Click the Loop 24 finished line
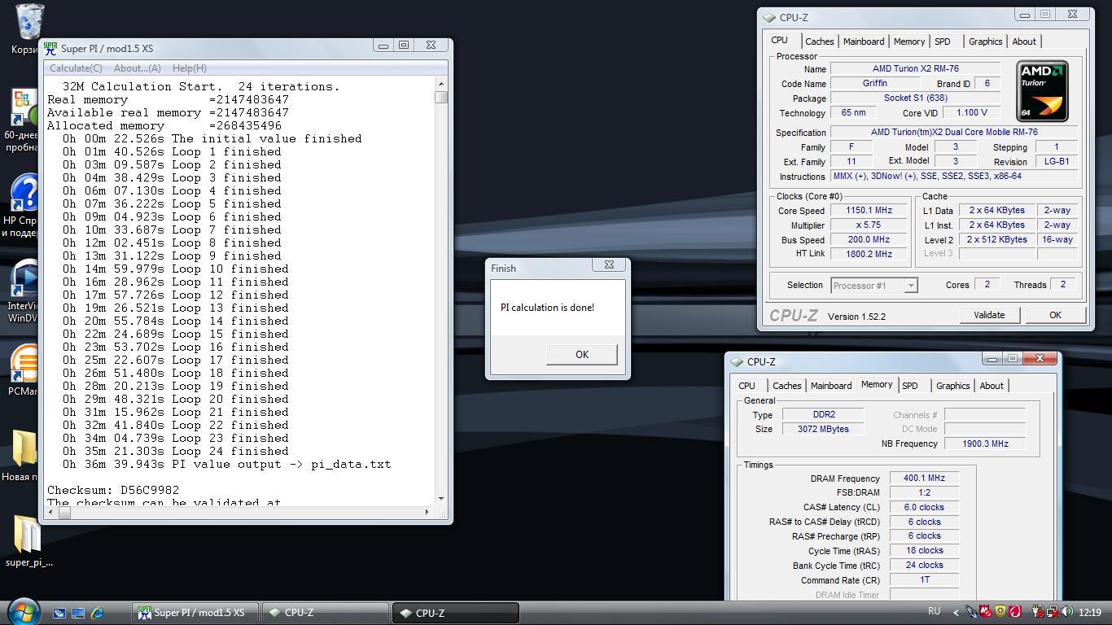Image resolution: width=1112 pixels, height=625 pixels. (x=176, y=451)
